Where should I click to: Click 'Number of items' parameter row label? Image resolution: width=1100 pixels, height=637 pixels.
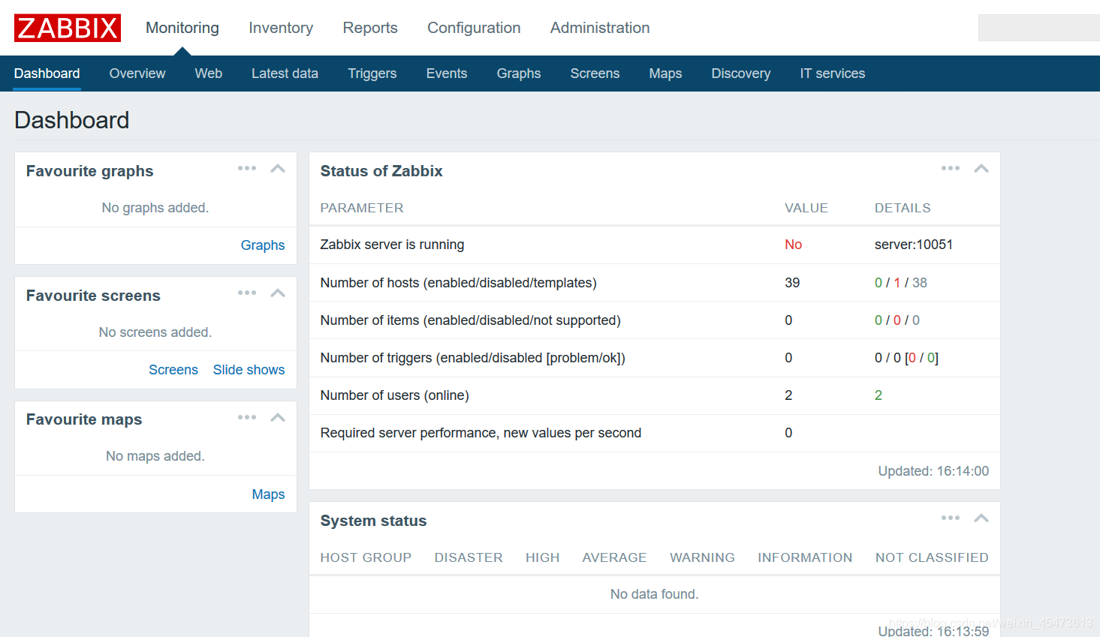point(470,320)
